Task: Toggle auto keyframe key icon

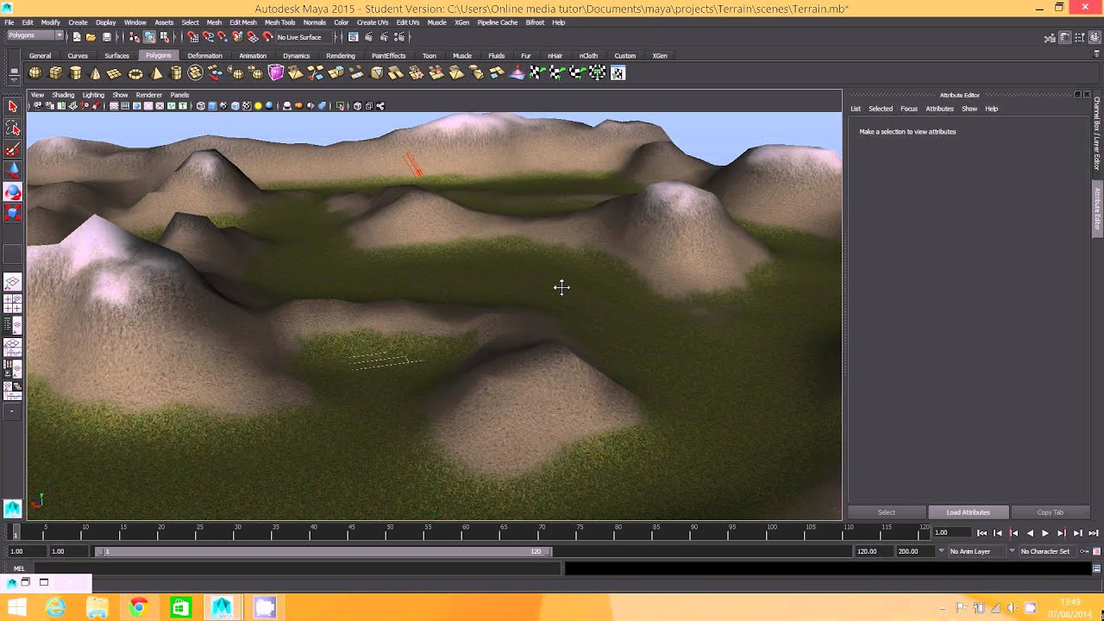Action: pyautogui.click(x=1085, y=551)
